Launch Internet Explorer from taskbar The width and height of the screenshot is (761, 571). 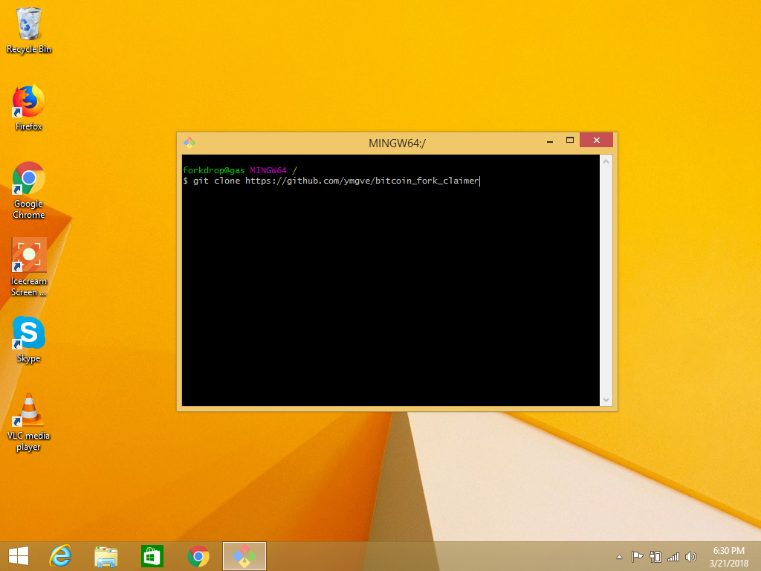click(x=59, y=555)
